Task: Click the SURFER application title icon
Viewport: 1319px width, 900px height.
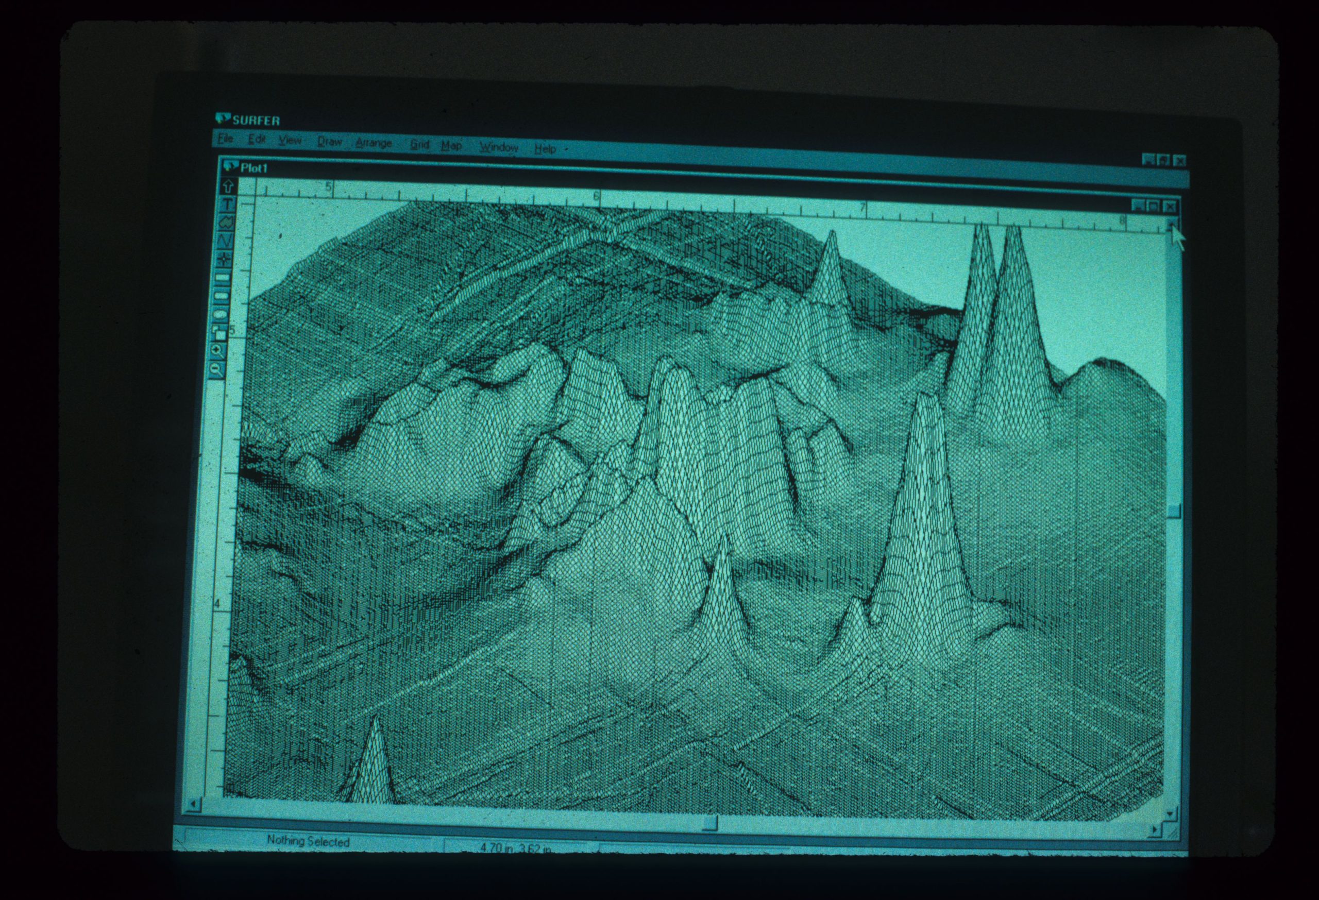Action: point(223,118)
